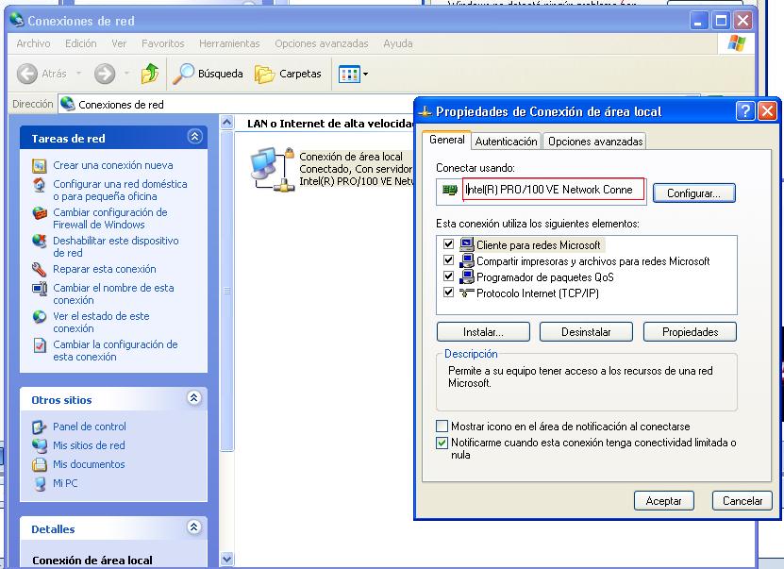This screenshot has height=569, width=784.
Task: Click the Cliente para redes Microsoft icon
Action: click(x=466, y=244)
